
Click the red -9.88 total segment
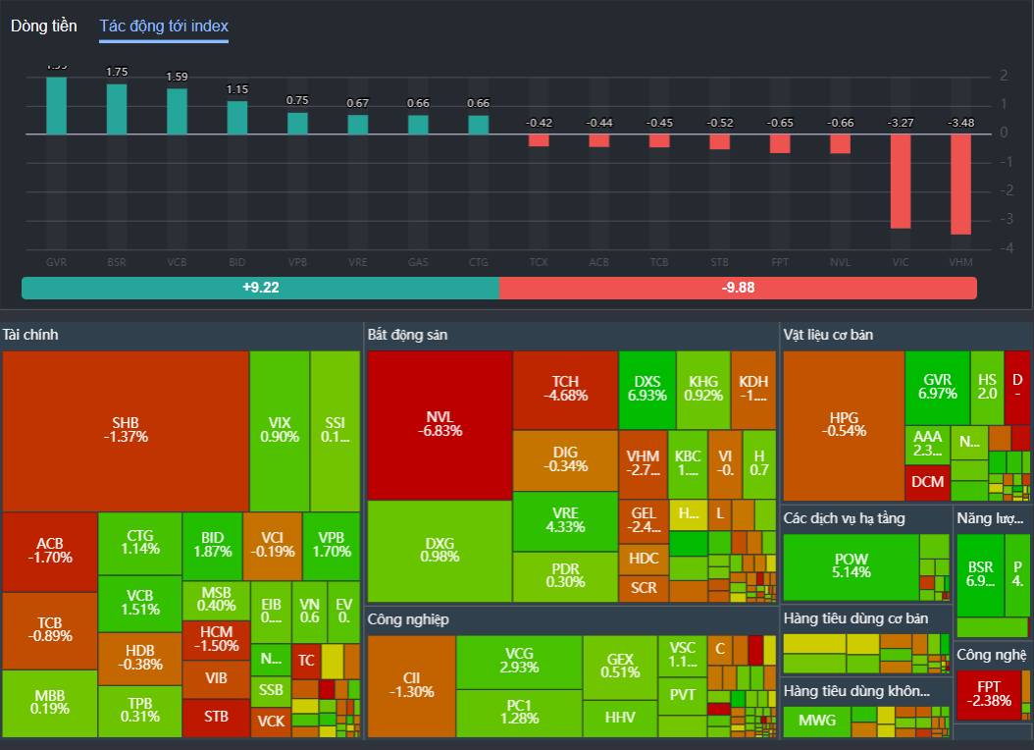[738, 288]
